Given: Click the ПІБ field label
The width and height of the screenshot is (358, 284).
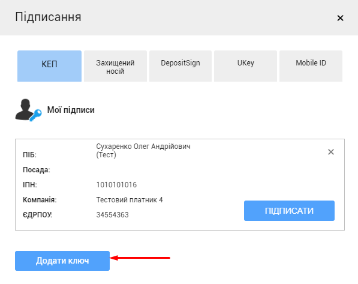Looking at the screenshot, I should point(29,155).
